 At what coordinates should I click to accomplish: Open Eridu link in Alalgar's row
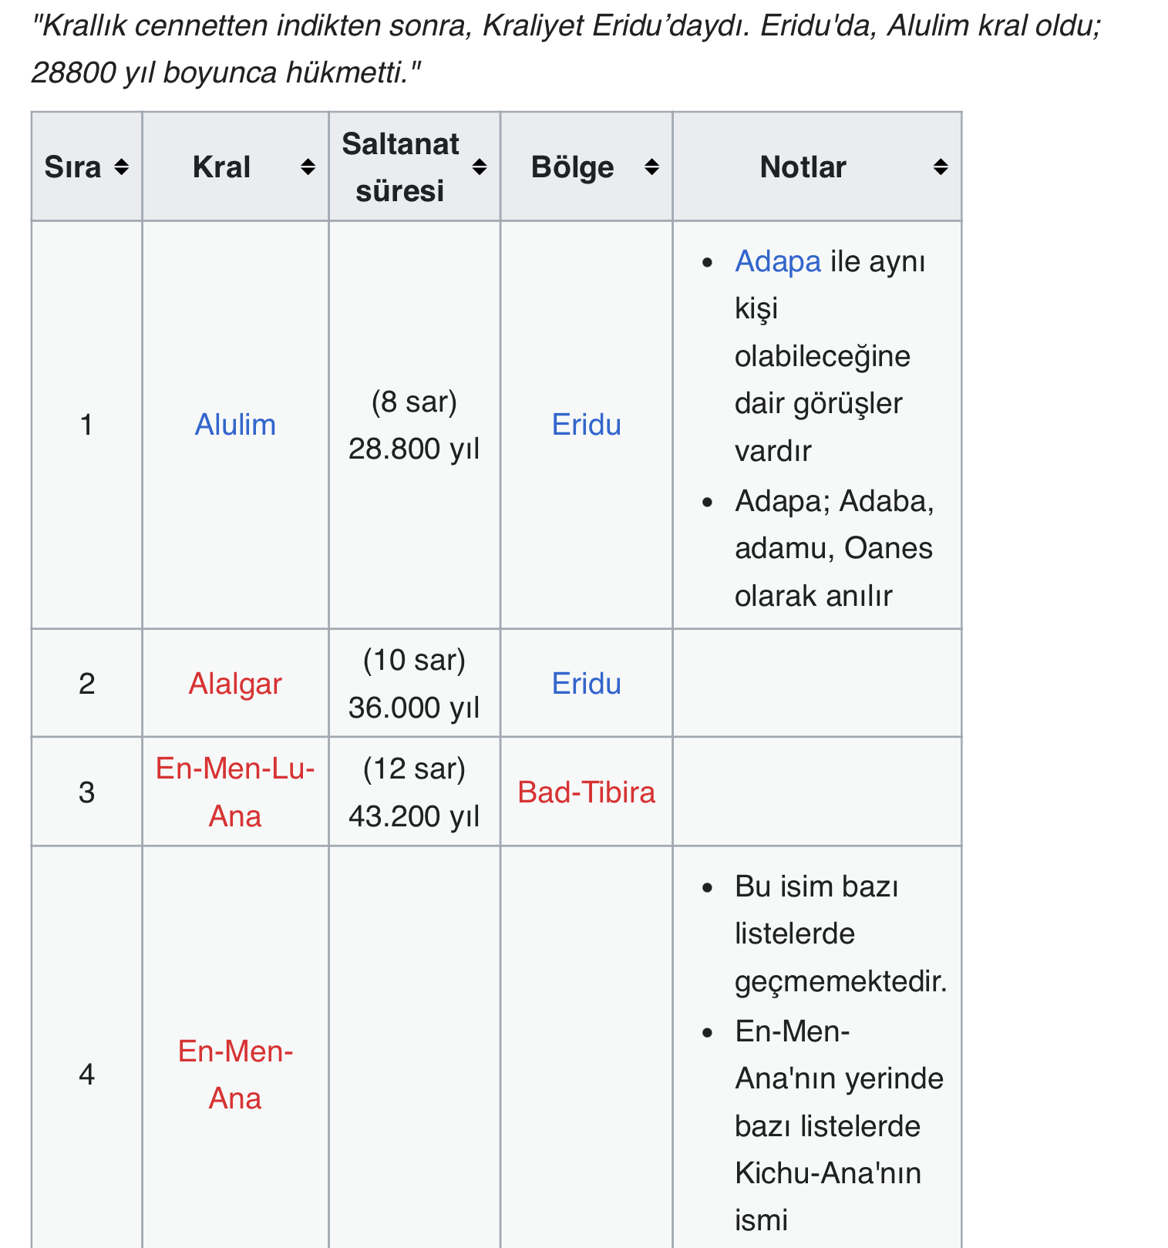(x=586, y=684)
